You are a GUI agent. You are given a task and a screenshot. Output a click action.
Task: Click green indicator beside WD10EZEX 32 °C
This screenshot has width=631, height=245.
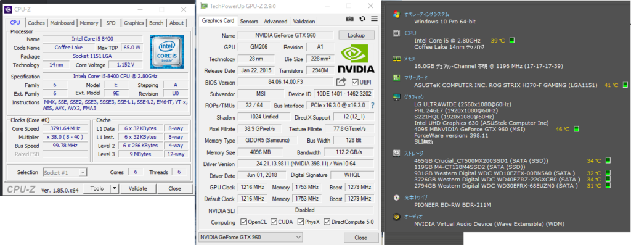tap(608, 173)
